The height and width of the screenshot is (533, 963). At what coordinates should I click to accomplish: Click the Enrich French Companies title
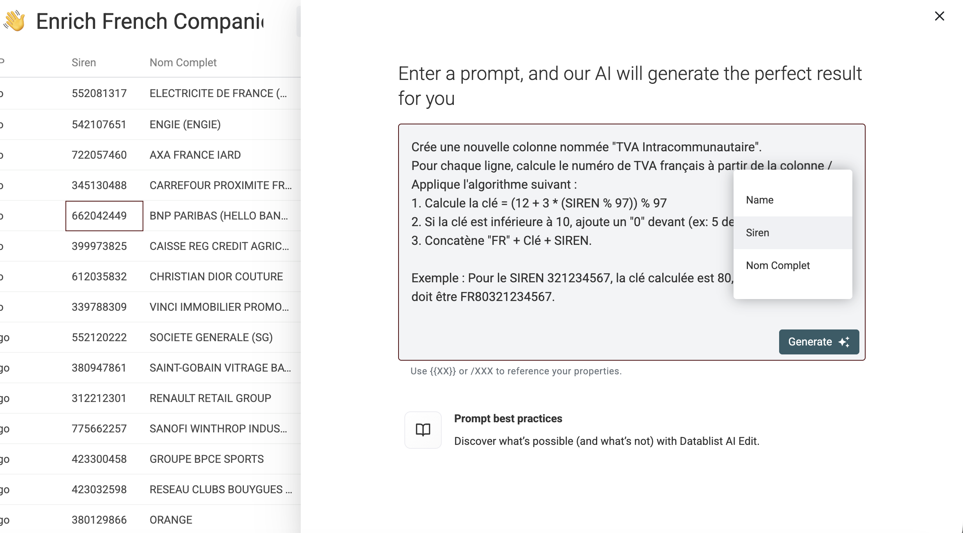(150, 21)
